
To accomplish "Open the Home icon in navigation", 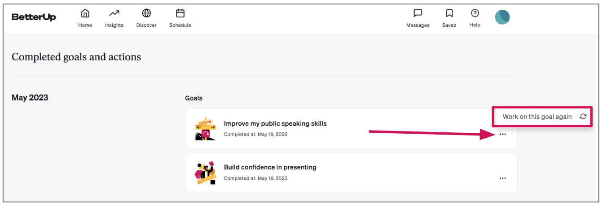I will click(85, 13).
